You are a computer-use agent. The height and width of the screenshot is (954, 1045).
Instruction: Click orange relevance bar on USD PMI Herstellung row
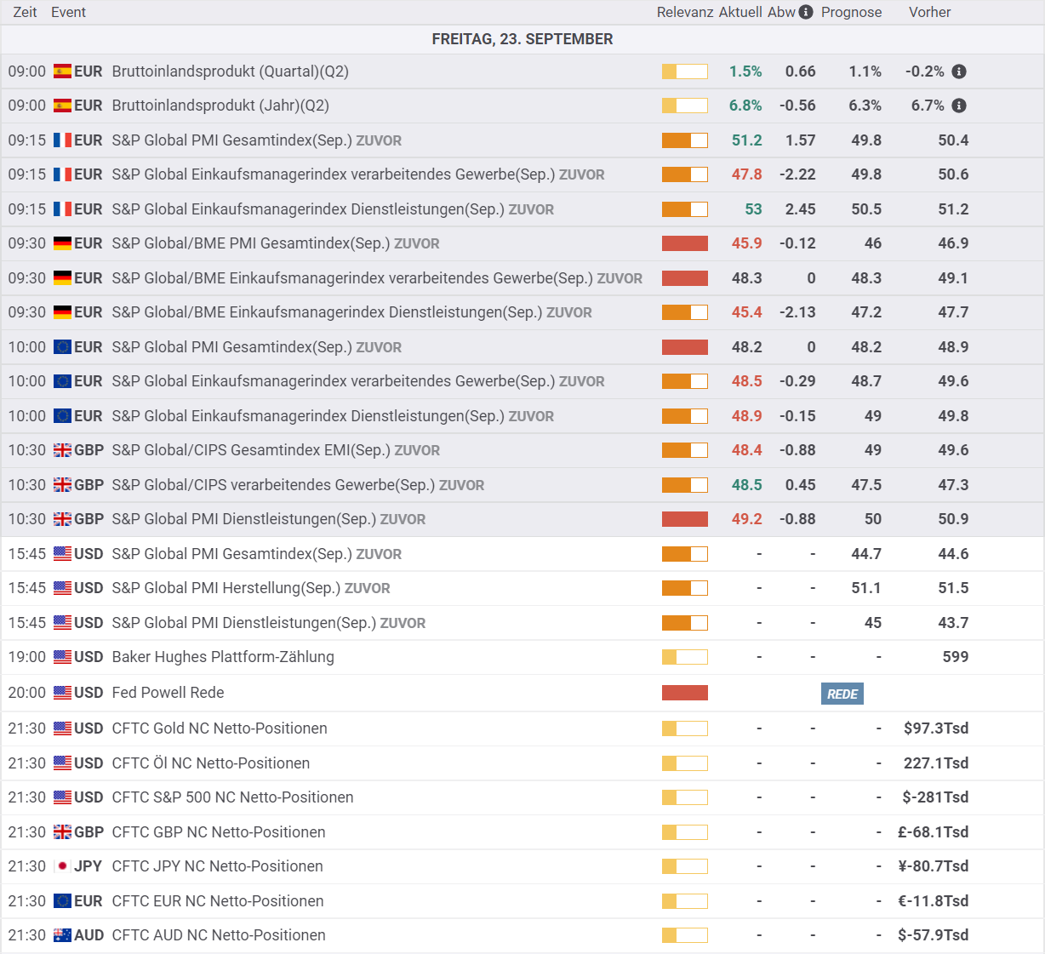click(x=685, y=588)
